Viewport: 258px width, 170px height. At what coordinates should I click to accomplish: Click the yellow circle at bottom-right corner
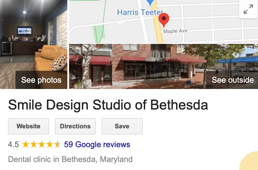[249, 161]
